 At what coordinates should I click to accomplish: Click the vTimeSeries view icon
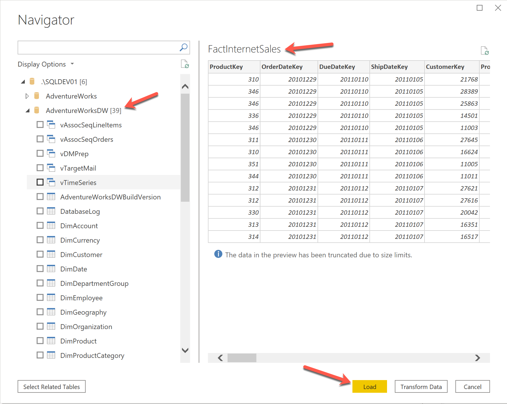coord(51,182)
